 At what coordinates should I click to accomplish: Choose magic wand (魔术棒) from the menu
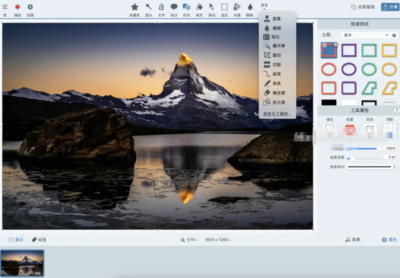(277, 46)
